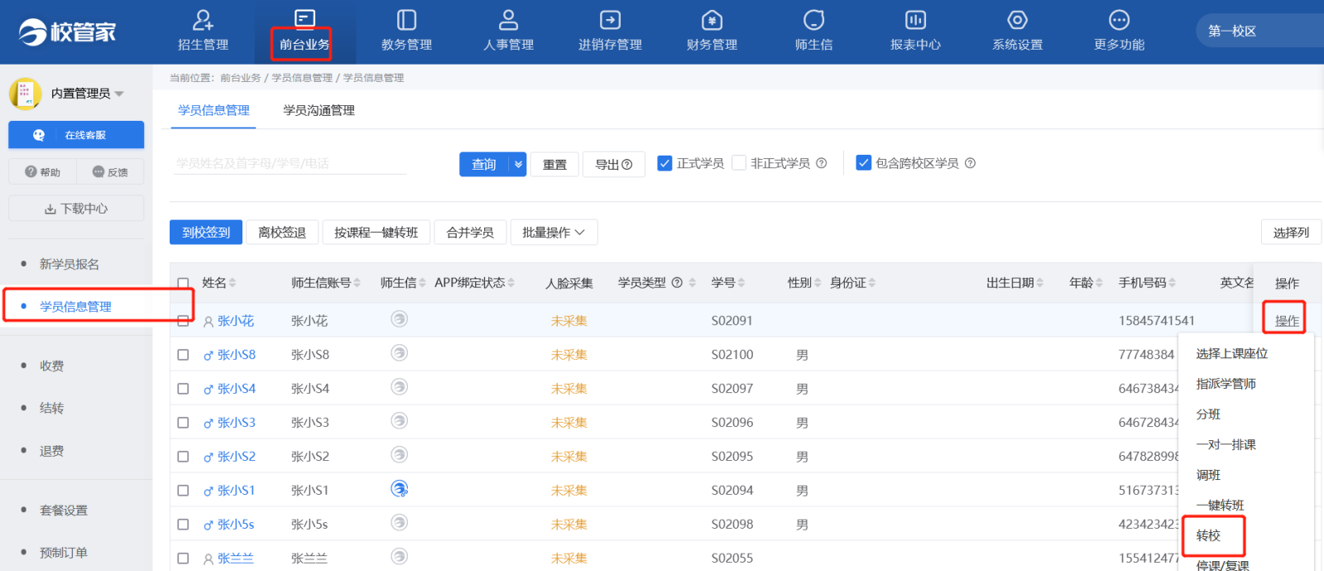Select the checkbox for 张小S4 row
Viewport: 1324px width, 571px height.
pyautogui.click(x=184, y=389)
